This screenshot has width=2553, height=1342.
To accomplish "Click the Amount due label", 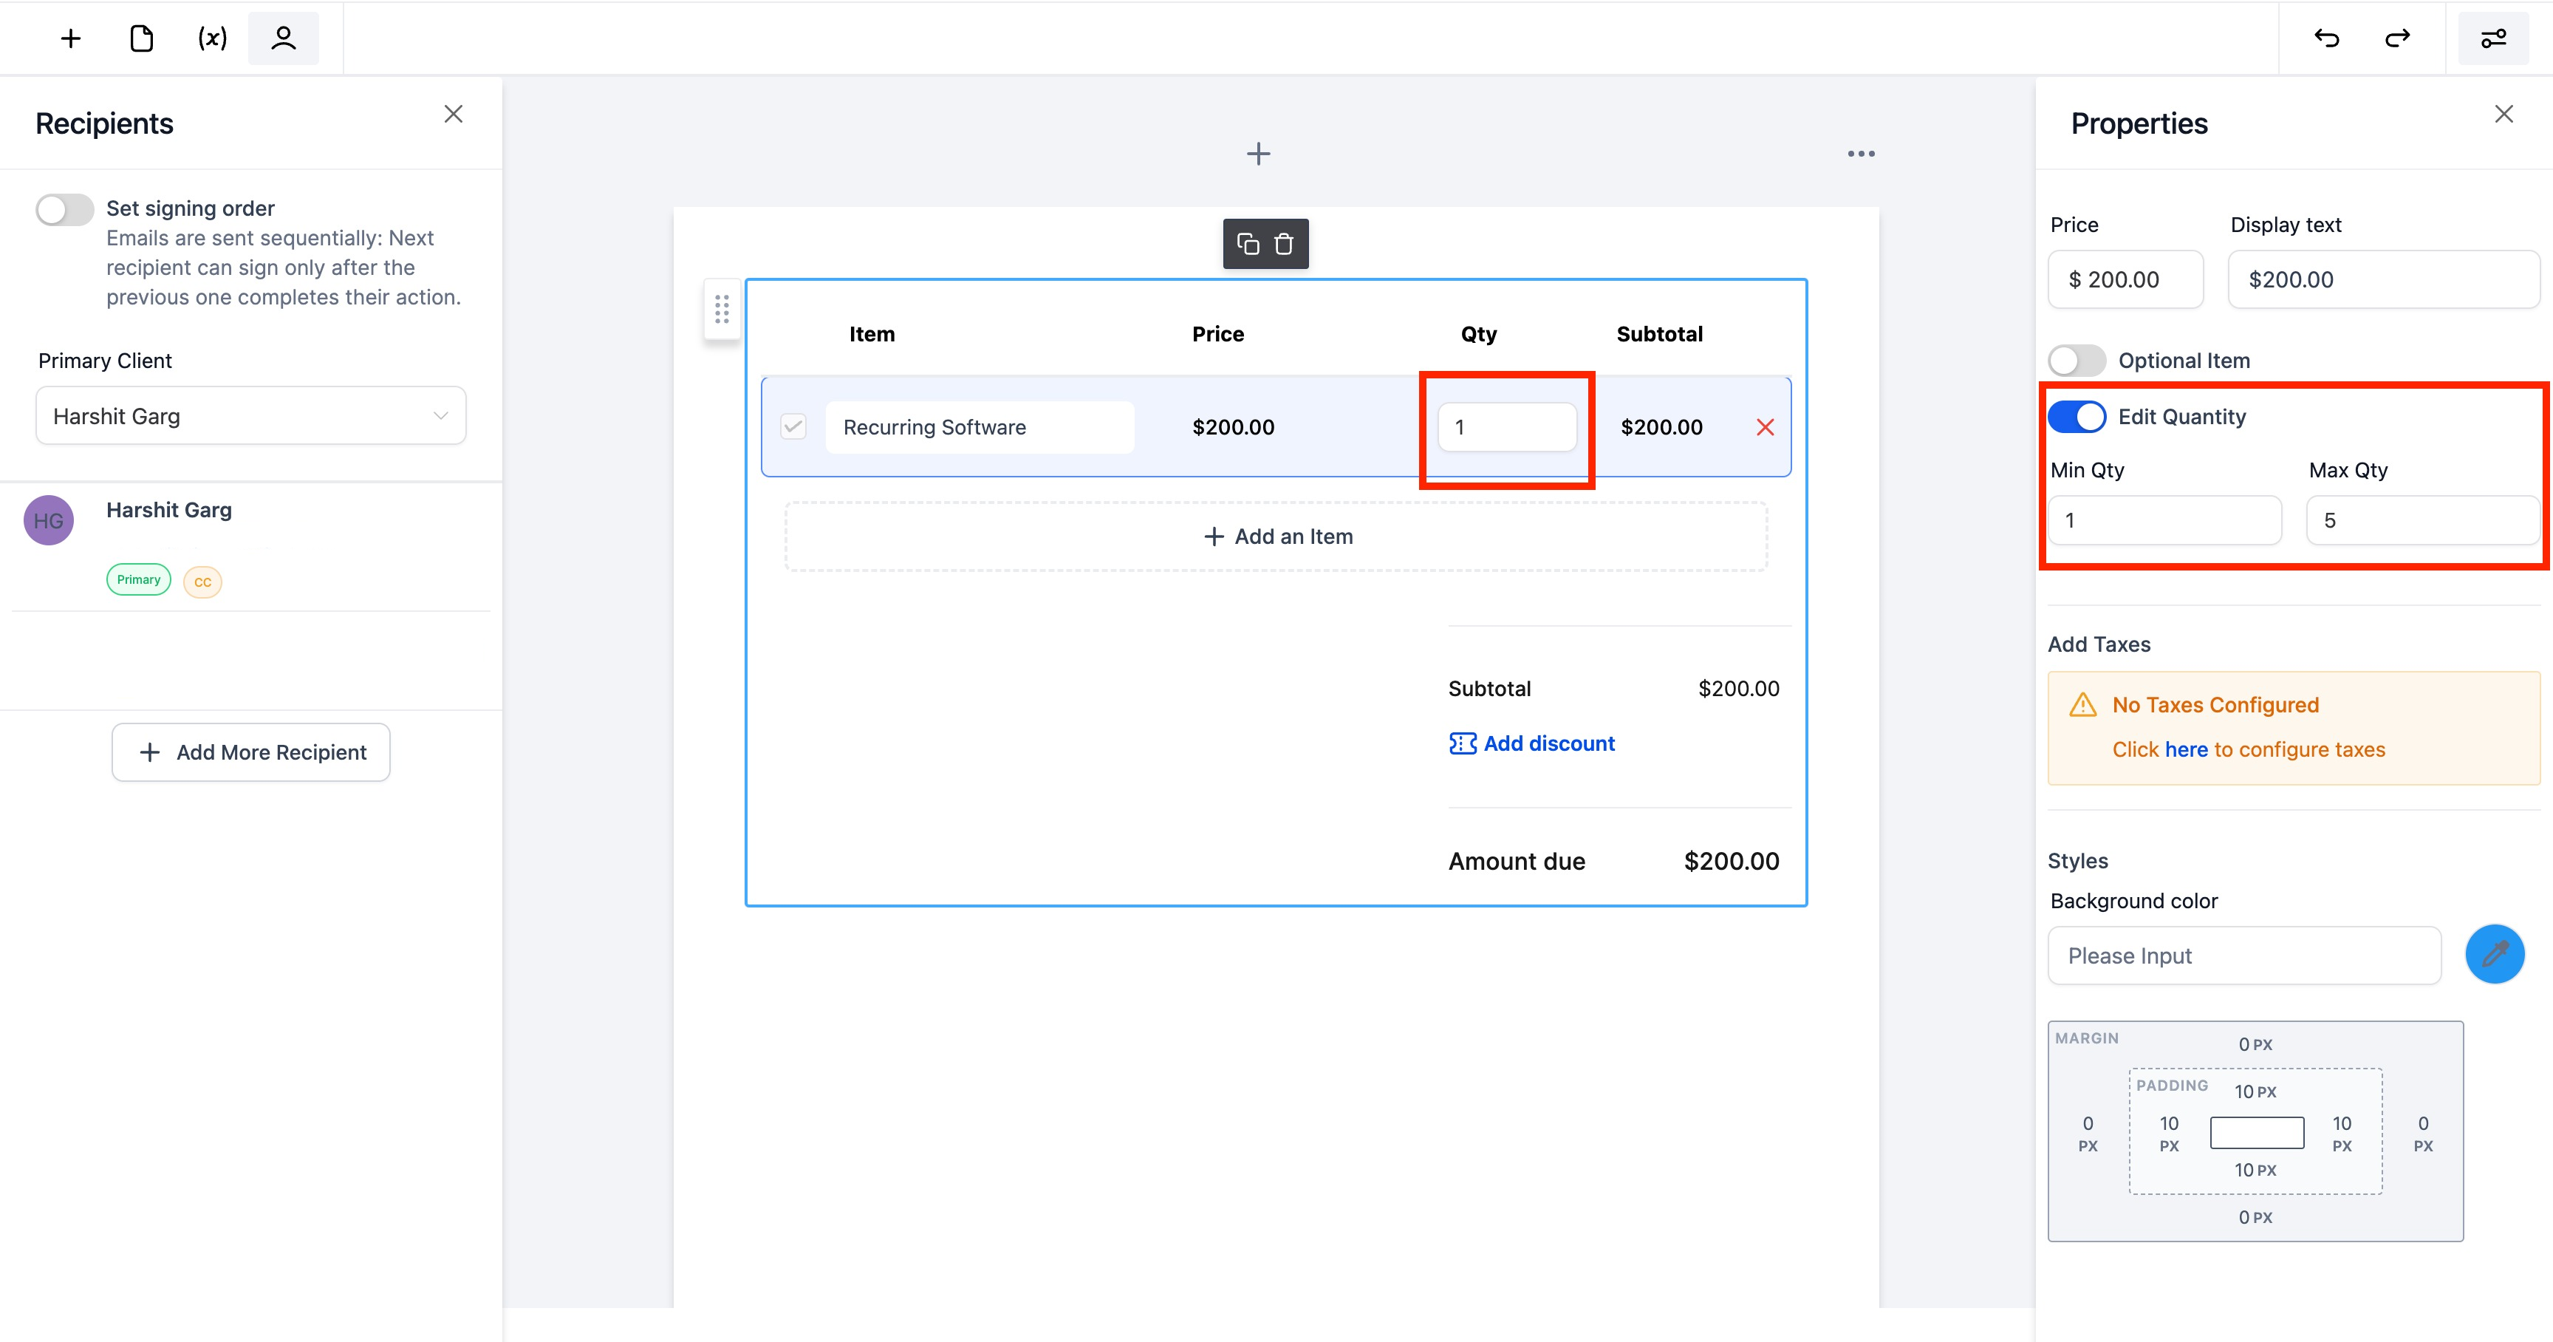I will [x=1517, y=862].
